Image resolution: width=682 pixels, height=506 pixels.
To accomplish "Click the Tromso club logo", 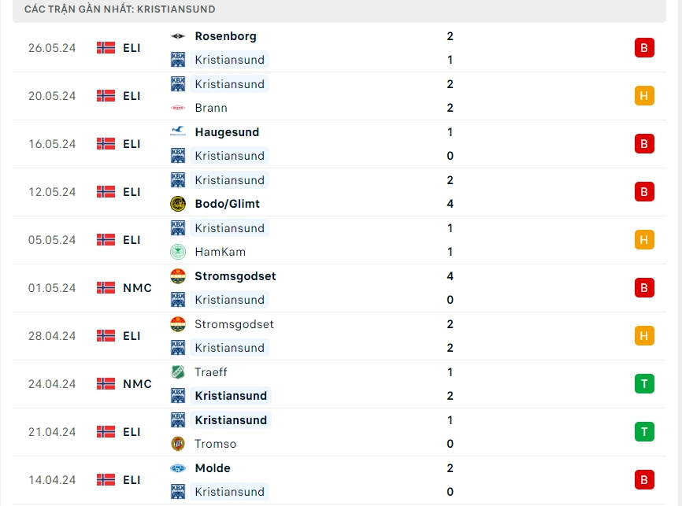I will point(178,444).
